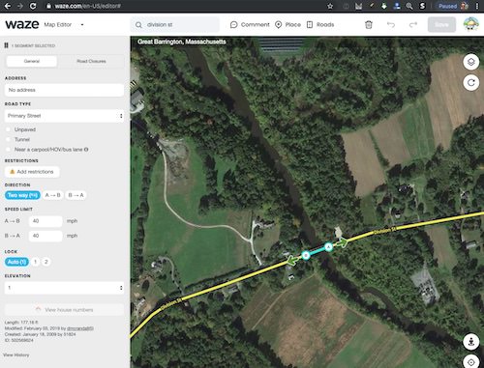Image resolution: width=484 pixels, height=368 pixels.
Task: Add a map Comment
Action: pyautogui.click(x=250, y=25)
